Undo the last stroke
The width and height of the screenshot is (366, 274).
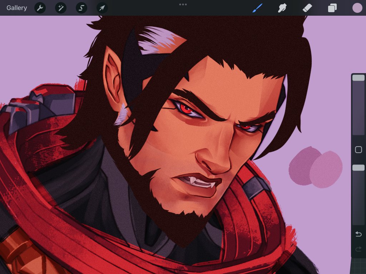point(358,234)
